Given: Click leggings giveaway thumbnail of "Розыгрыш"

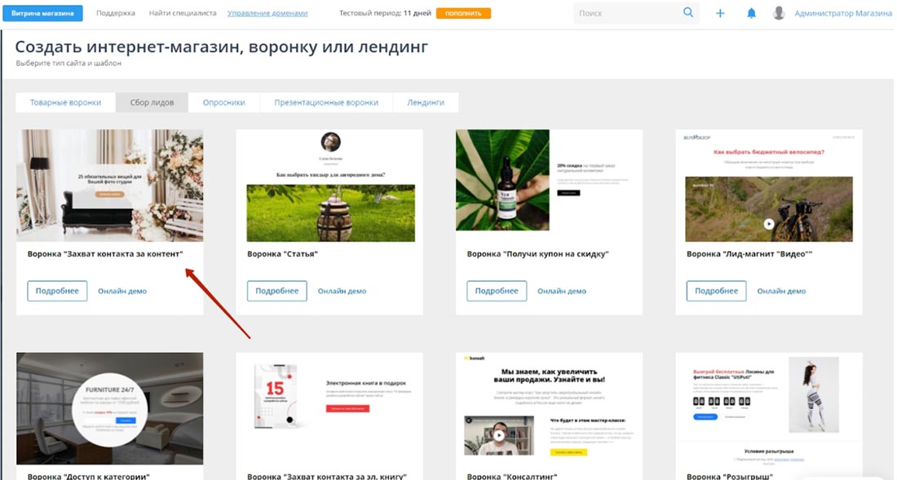Looking at the screenshot, I should pyautogui.click(x=769, y=408).
